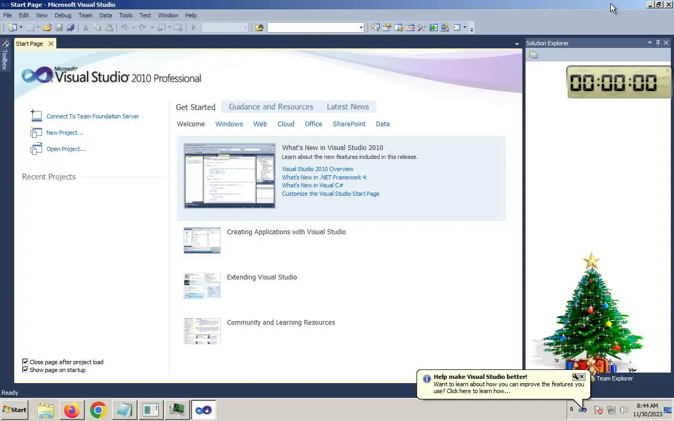This screenshot has height=421, width=674.
Task: Open the Add New Item dropdown arrow
Action: point(38,27)
